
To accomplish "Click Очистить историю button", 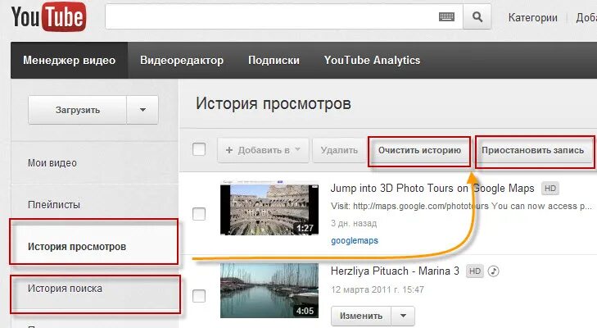I will [419, 150].
